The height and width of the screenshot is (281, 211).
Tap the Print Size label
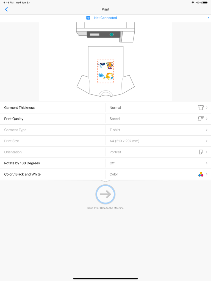click(12, 141)
